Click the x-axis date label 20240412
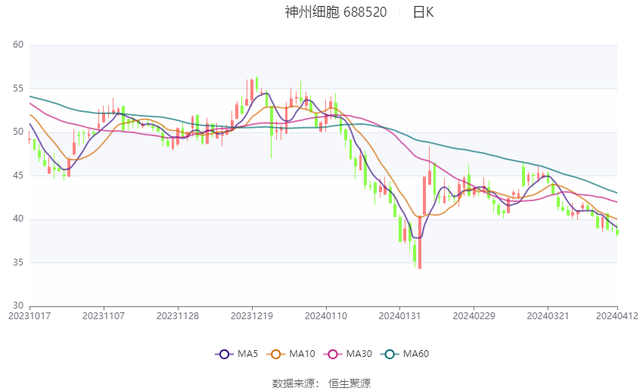This screenshot has height=391, width=643. tap(617, 316)
